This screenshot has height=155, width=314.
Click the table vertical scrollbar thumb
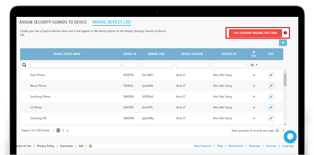285,80
